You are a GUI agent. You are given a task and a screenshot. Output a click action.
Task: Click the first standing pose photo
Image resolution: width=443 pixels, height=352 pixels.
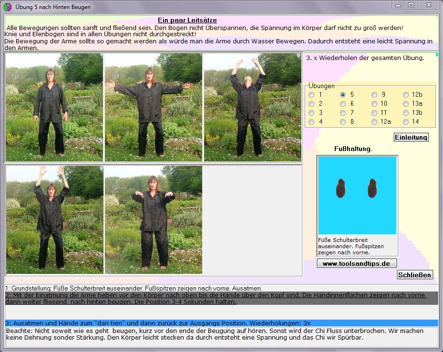(x=54, y=107)
